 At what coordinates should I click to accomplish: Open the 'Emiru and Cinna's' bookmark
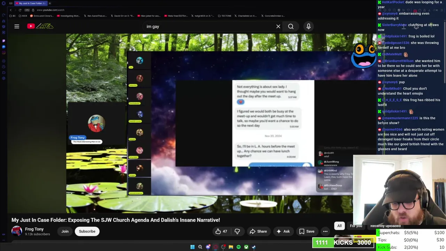pos(42,16)
